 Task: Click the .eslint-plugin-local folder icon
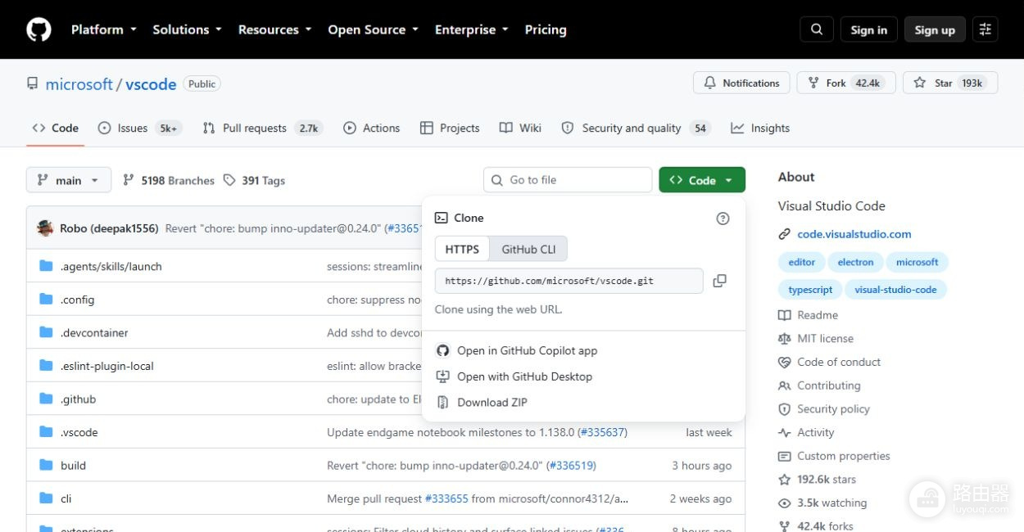[x=46, y=366]
